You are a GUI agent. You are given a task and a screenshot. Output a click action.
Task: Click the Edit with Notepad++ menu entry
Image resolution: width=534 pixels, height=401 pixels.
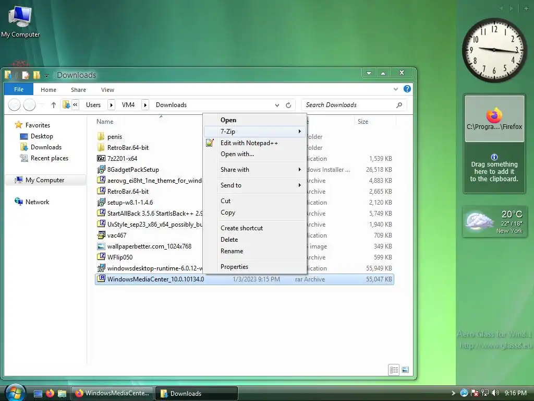pyautogui.click(x=249, y=143)
